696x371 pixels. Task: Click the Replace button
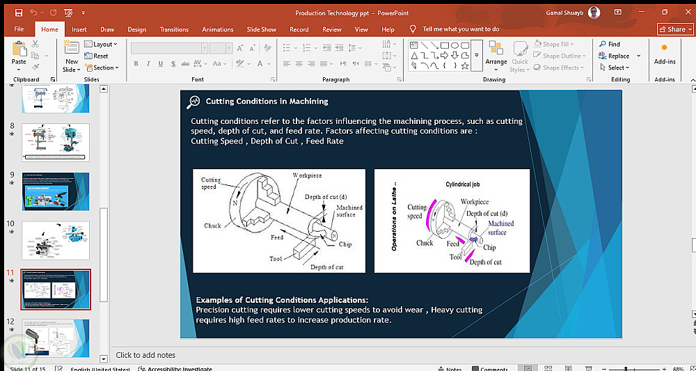[614, 56]
